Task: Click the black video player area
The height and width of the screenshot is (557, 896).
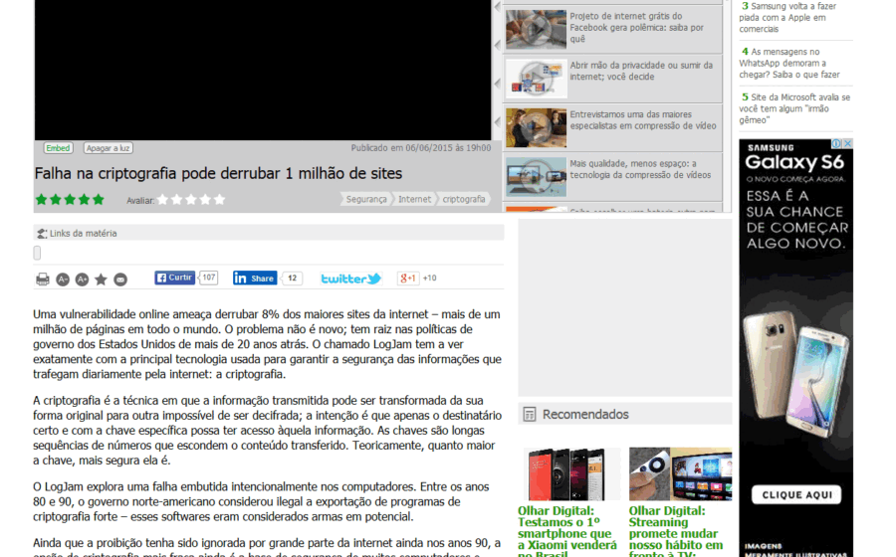Action: pos(263,70)
